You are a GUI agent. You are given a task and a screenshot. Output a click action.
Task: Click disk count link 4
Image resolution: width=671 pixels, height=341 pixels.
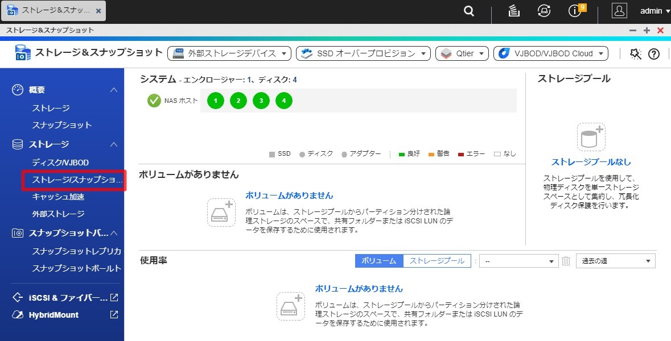tap(294, 80)
